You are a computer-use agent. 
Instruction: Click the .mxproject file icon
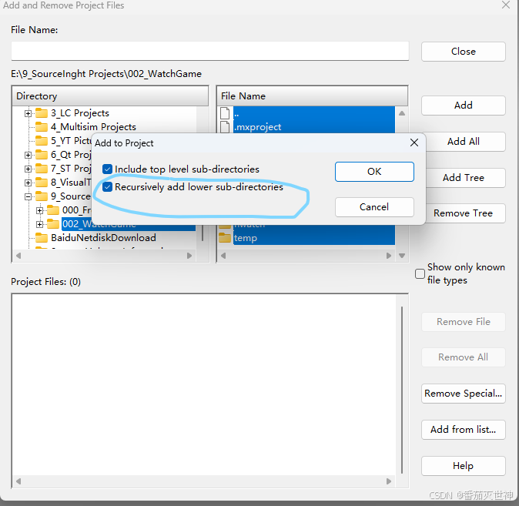click(225, 127)
